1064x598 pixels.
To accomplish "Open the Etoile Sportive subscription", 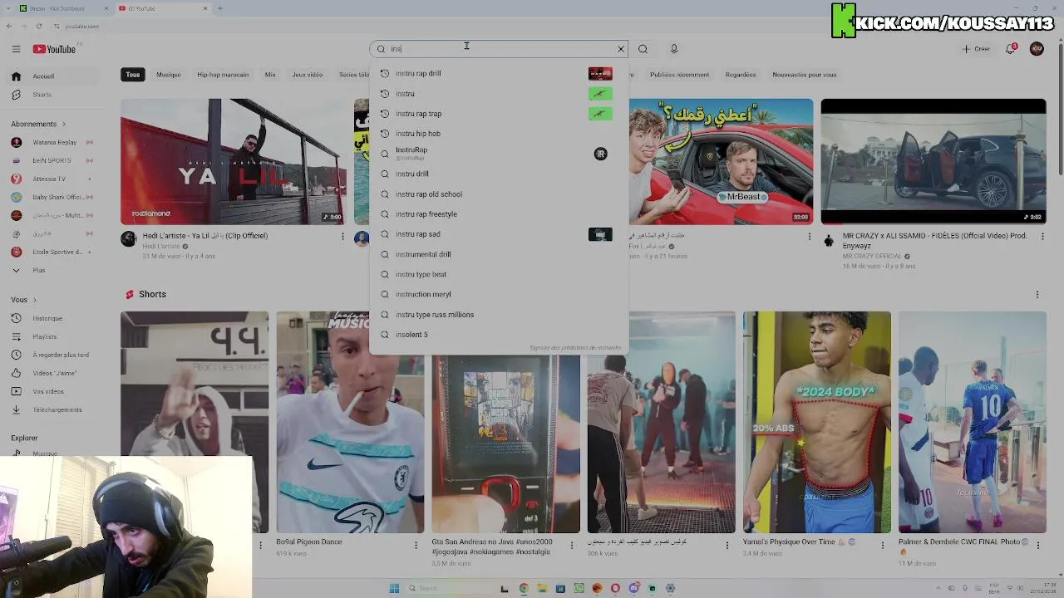I will 54,252.
